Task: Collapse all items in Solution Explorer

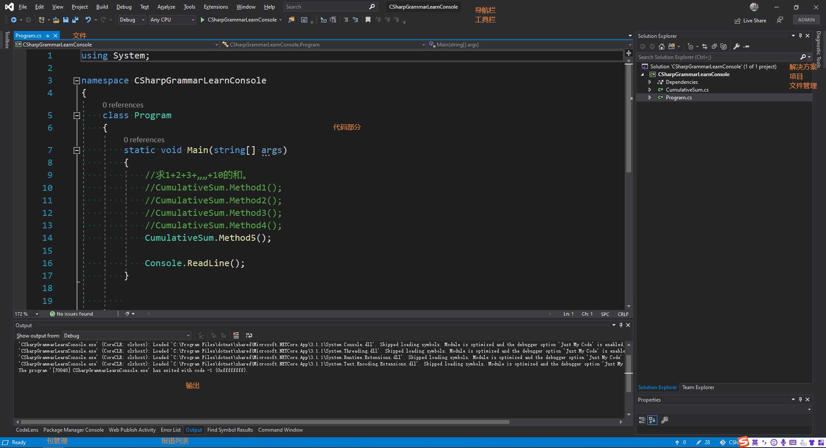Action: point(714,46)
